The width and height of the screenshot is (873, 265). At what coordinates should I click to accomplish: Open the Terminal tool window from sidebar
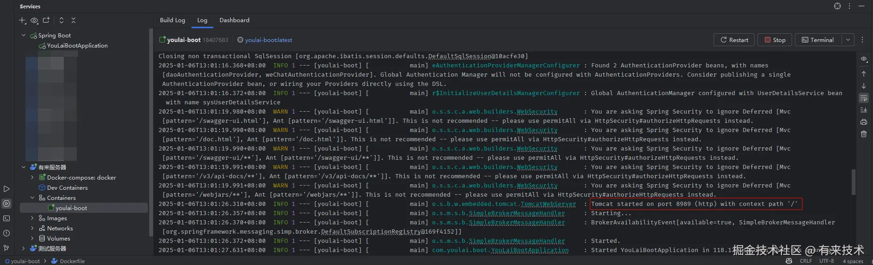click(x=6, y=218)
